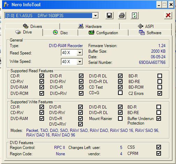The image size is (176, 164).
Task: Minimize the Nero InfoTool window
Action: pyautogui.click(x=159, y=5)
